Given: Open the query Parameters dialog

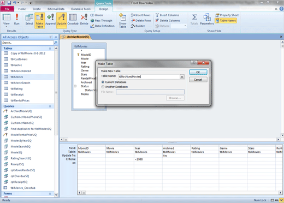Looking at the screenshot, I should coord(207,19).
